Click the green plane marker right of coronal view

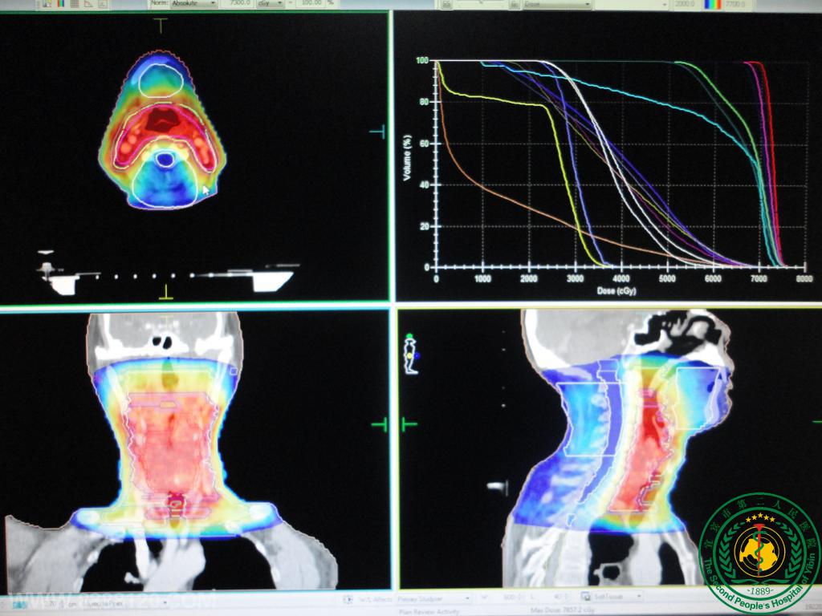click(x=379, y=424)
